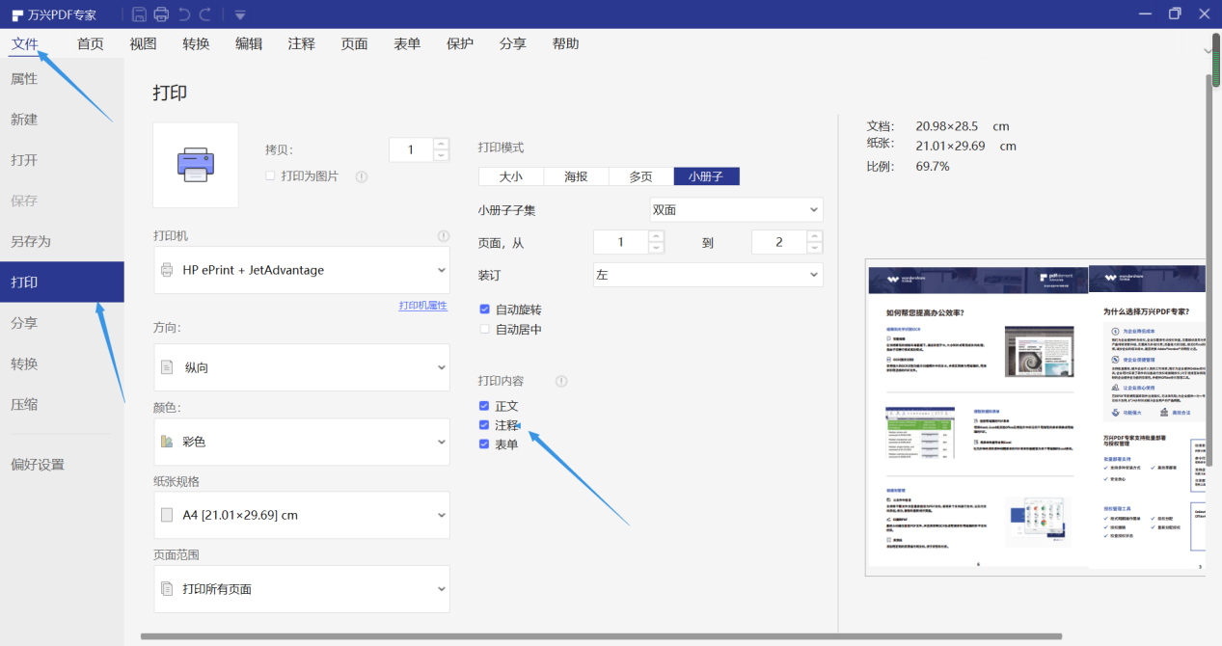The image size is (1222, 646).
Task: Click the info icon next to 打印机
Action: point(444,235)
